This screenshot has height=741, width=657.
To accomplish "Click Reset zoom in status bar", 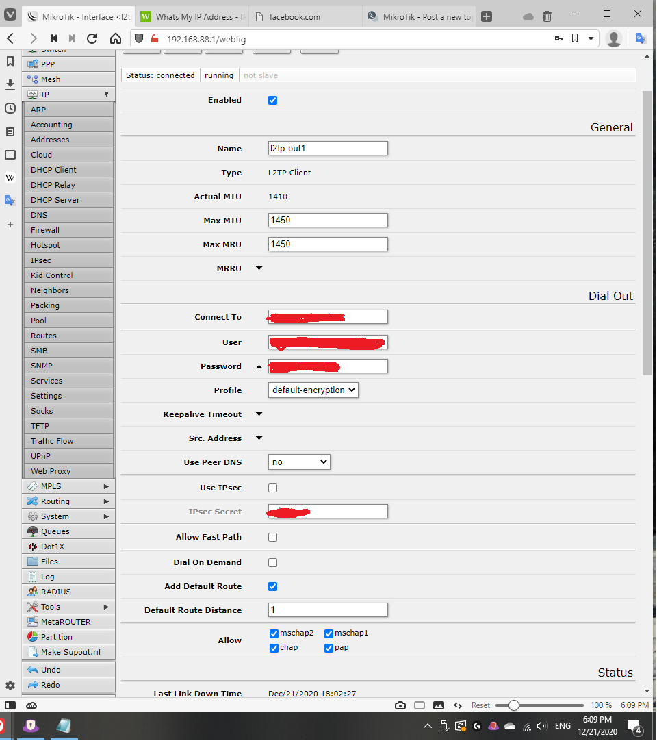I will 480,705.
